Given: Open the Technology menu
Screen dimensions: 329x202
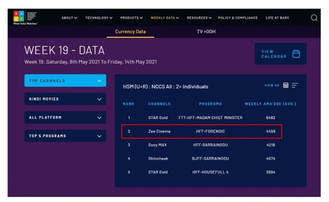Looking at the screenshot, I should [x=99, y=18].
